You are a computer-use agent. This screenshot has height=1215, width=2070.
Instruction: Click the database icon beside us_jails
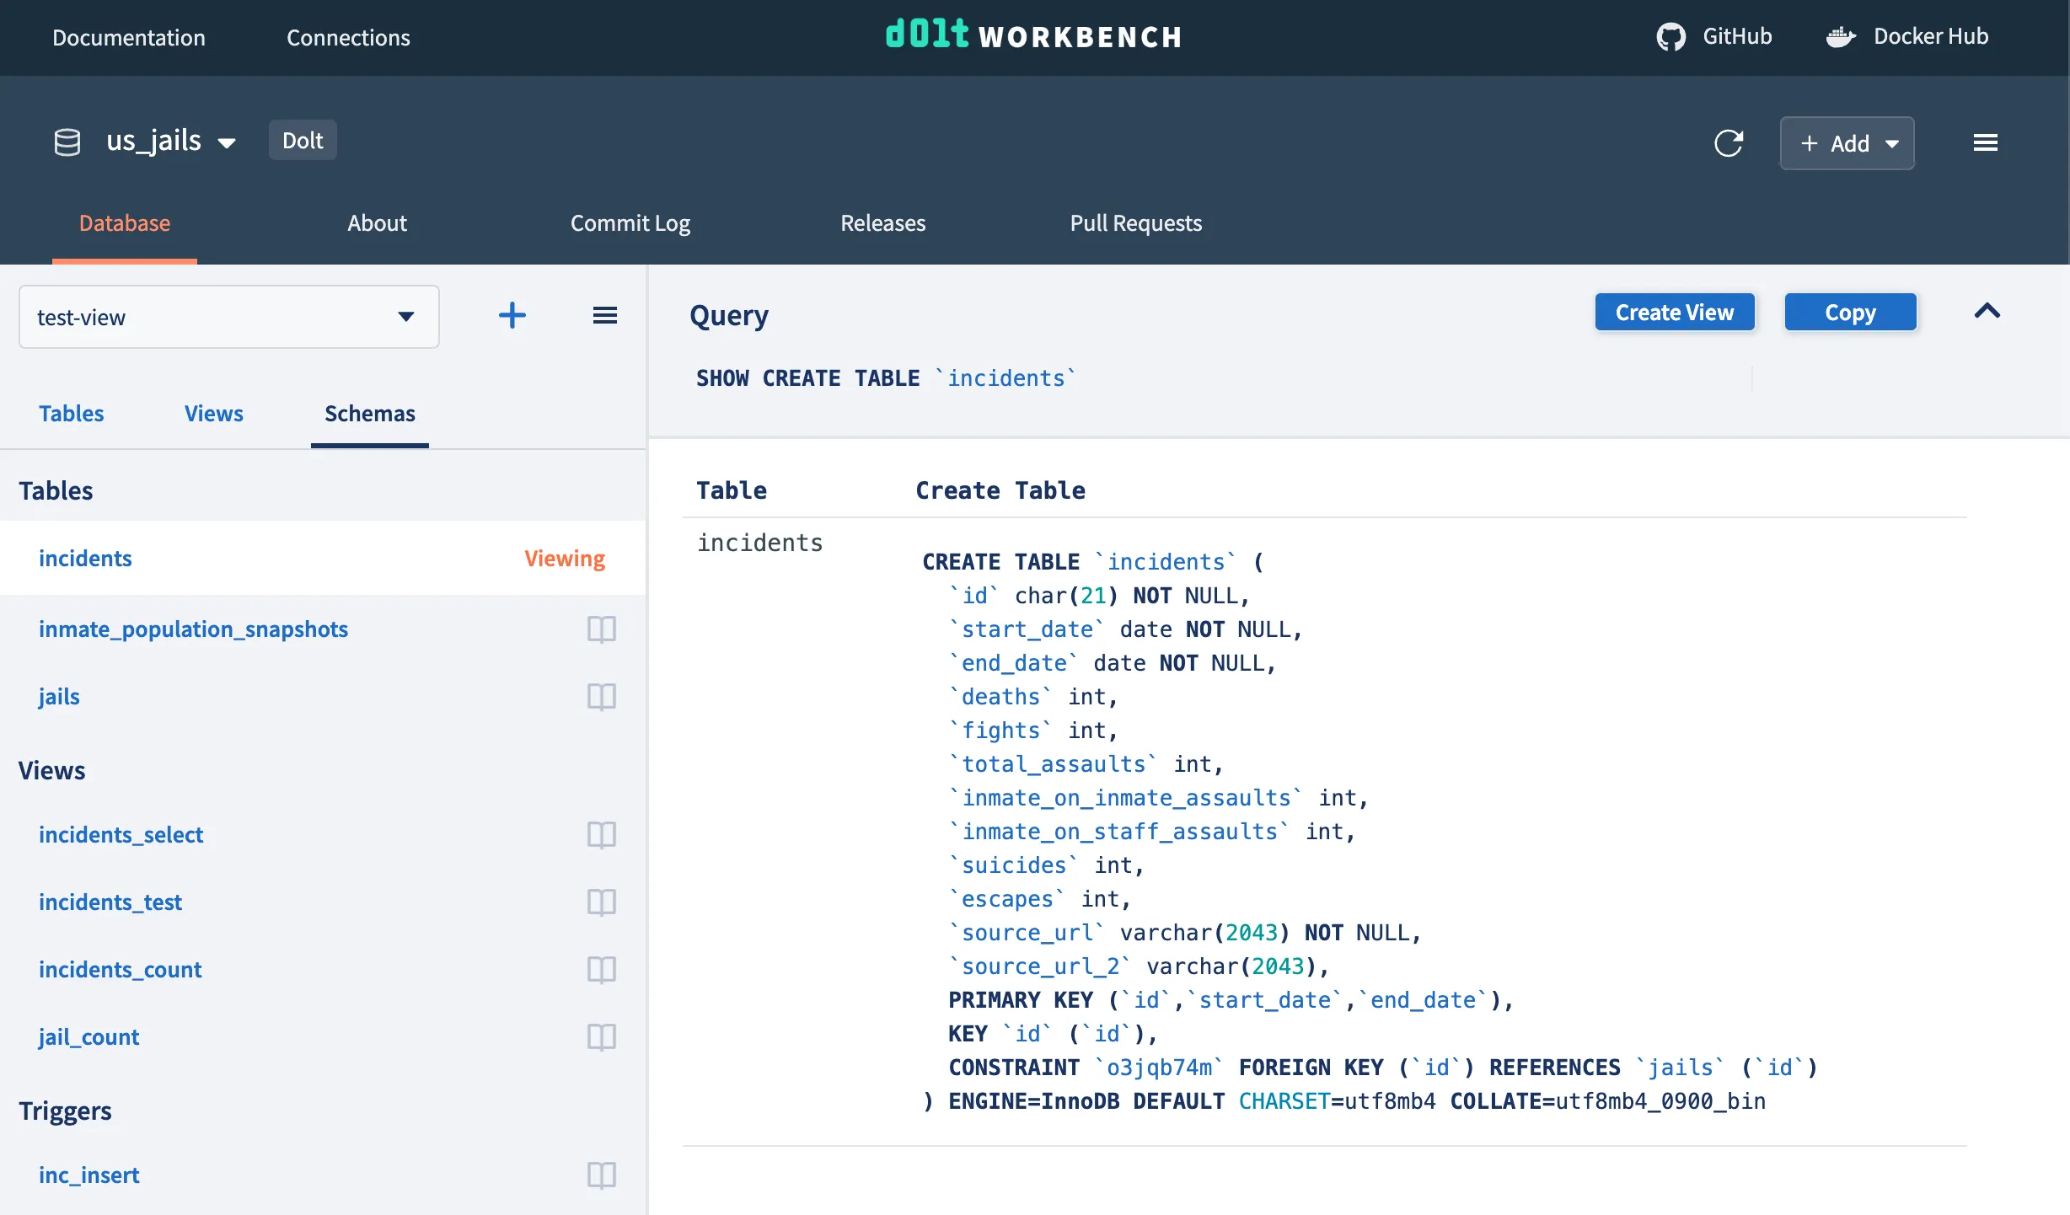coord(67,141)
